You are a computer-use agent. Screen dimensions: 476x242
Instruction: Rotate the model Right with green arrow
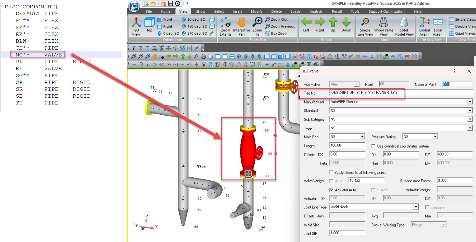coord(320,25)
